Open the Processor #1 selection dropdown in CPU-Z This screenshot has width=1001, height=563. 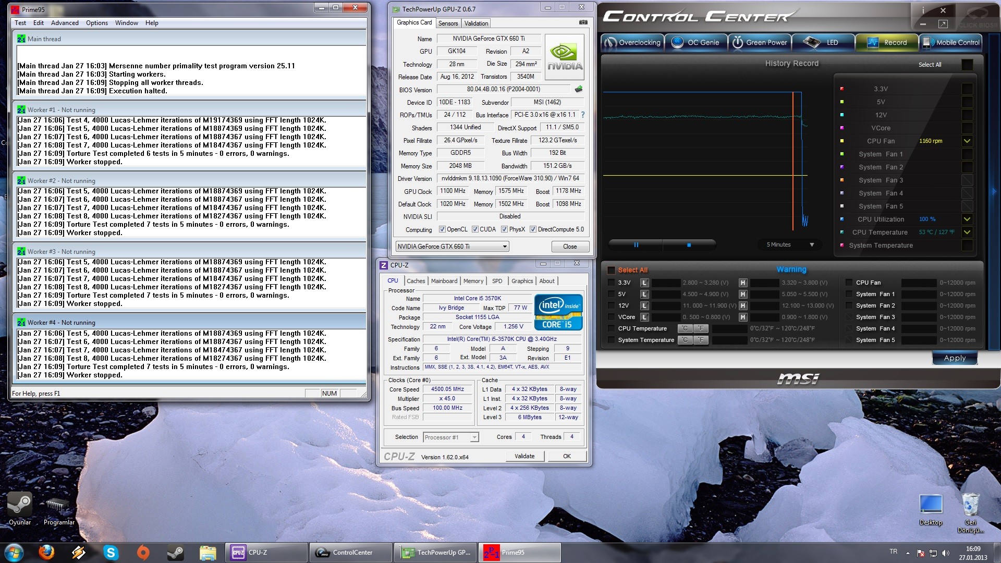pos(451,437)
